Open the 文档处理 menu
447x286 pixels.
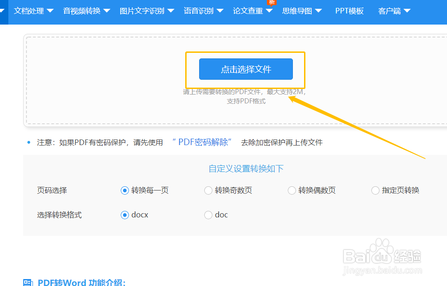pyautogui.click(x=29, y=11)
